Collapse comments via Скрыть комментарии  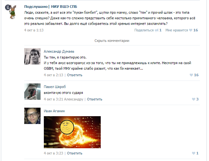click(112, 41)
